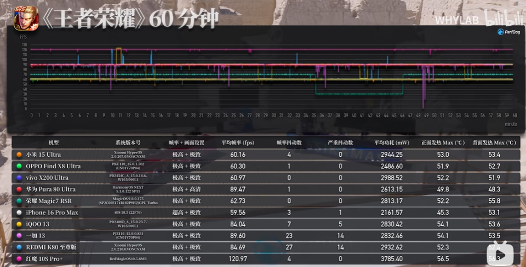Image resolution: width=526 pixels, height=267 pixels.
Task: Select the blue dot for vivo X200 Ultra
Action: pyautogui.click(x=19, y=178)
